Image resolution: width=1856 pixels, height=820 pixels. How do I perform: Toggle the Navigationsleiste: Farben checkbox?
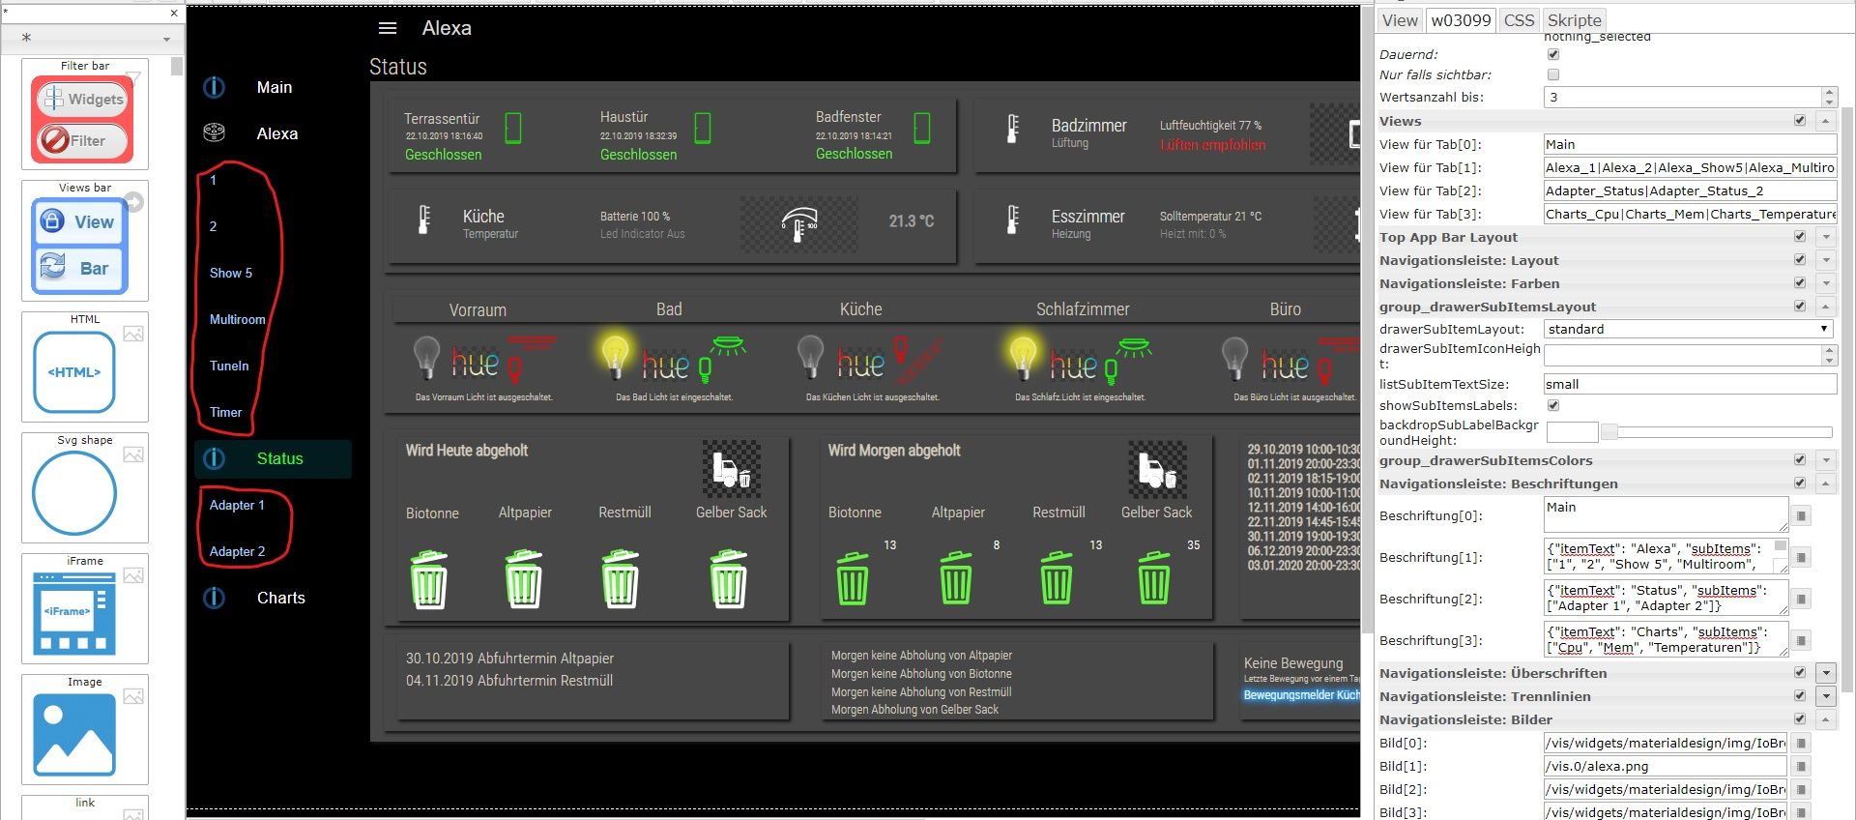(1800, 283)
